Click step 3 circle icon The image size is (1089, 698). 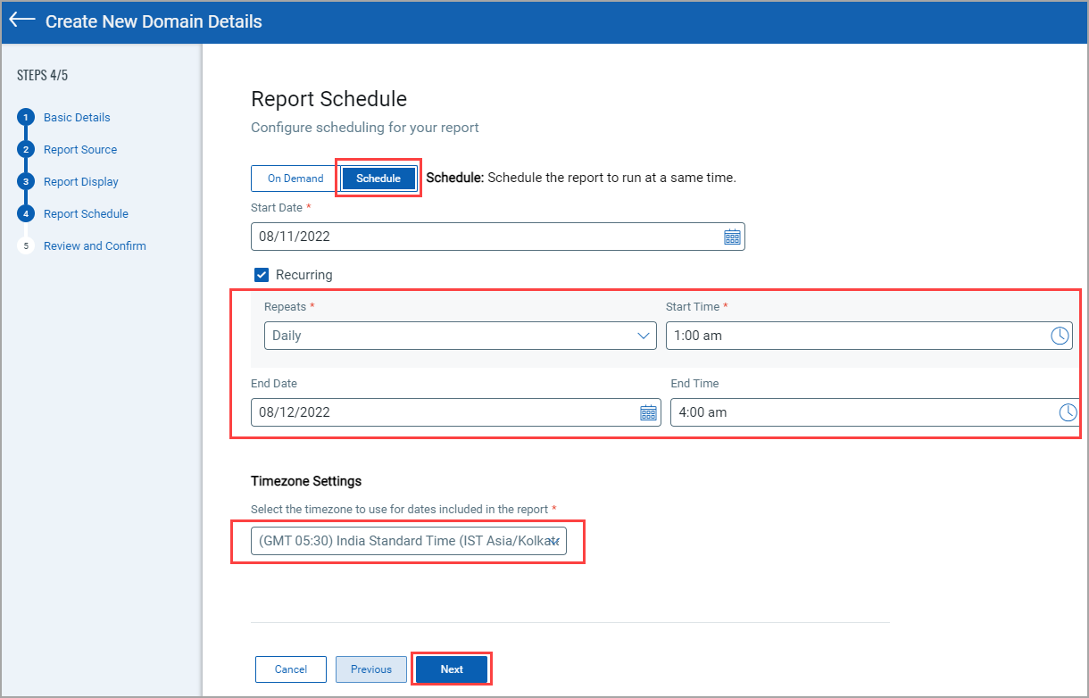(26, 182)
